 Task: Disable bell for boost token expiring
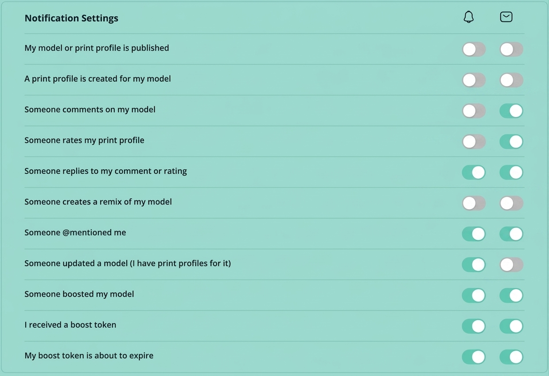click(474, 356)
